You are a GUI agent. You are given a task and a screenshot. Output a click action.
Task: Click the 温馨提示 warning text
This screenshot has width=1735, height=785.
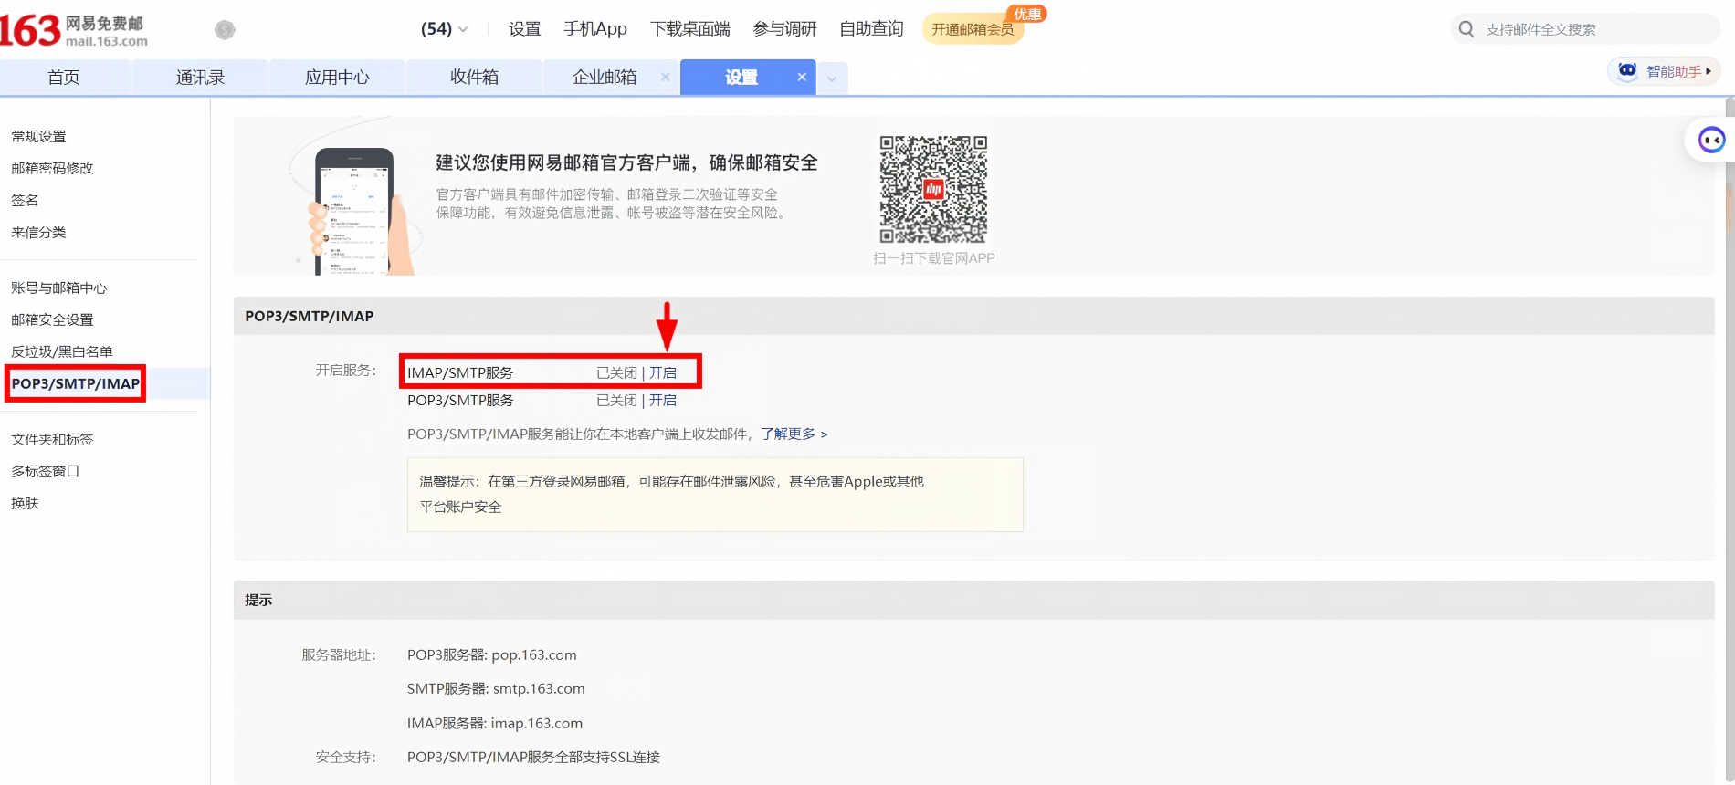tap(672, 494)
